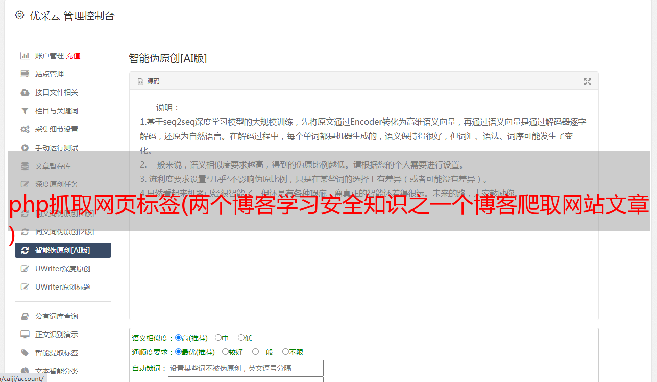Focus the 自动锁词 input field
Screen dimensions: 657x382
click(246, 368)
